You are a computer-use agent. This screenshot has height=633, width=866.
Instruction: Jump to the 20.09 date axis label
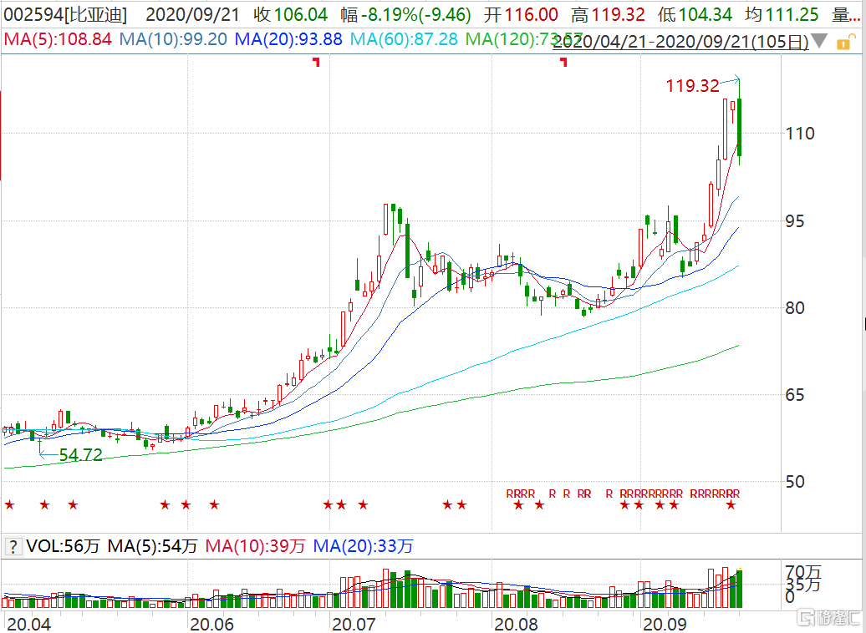[665, 624]
